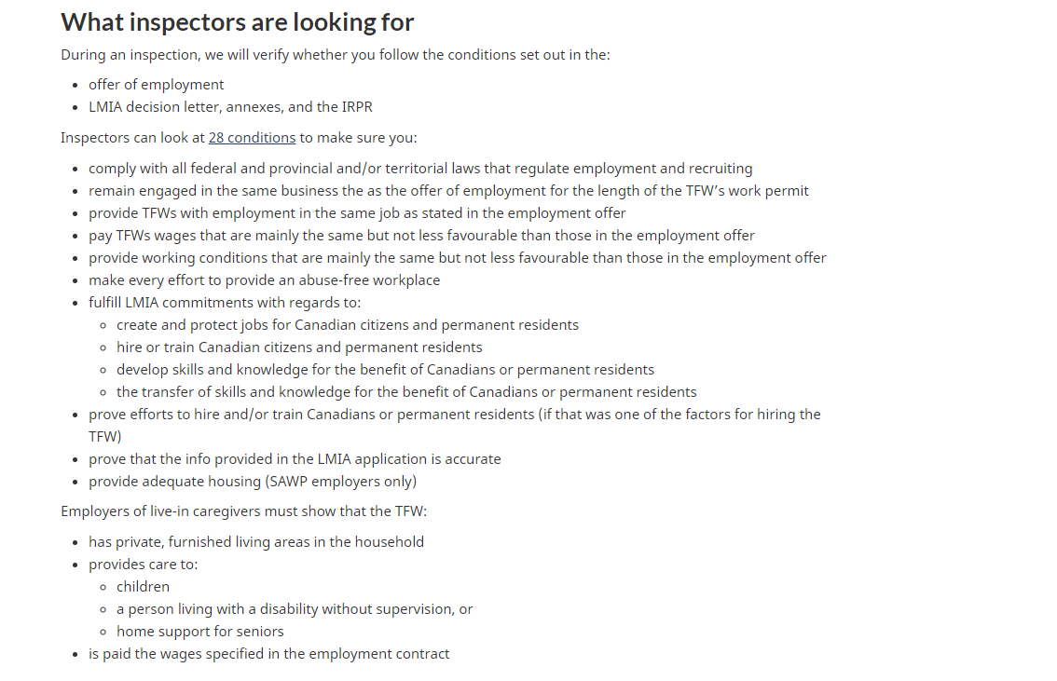Open the "28 conditions" link
The width and height of the screenshot is (1057, 681).
[252, 138]
